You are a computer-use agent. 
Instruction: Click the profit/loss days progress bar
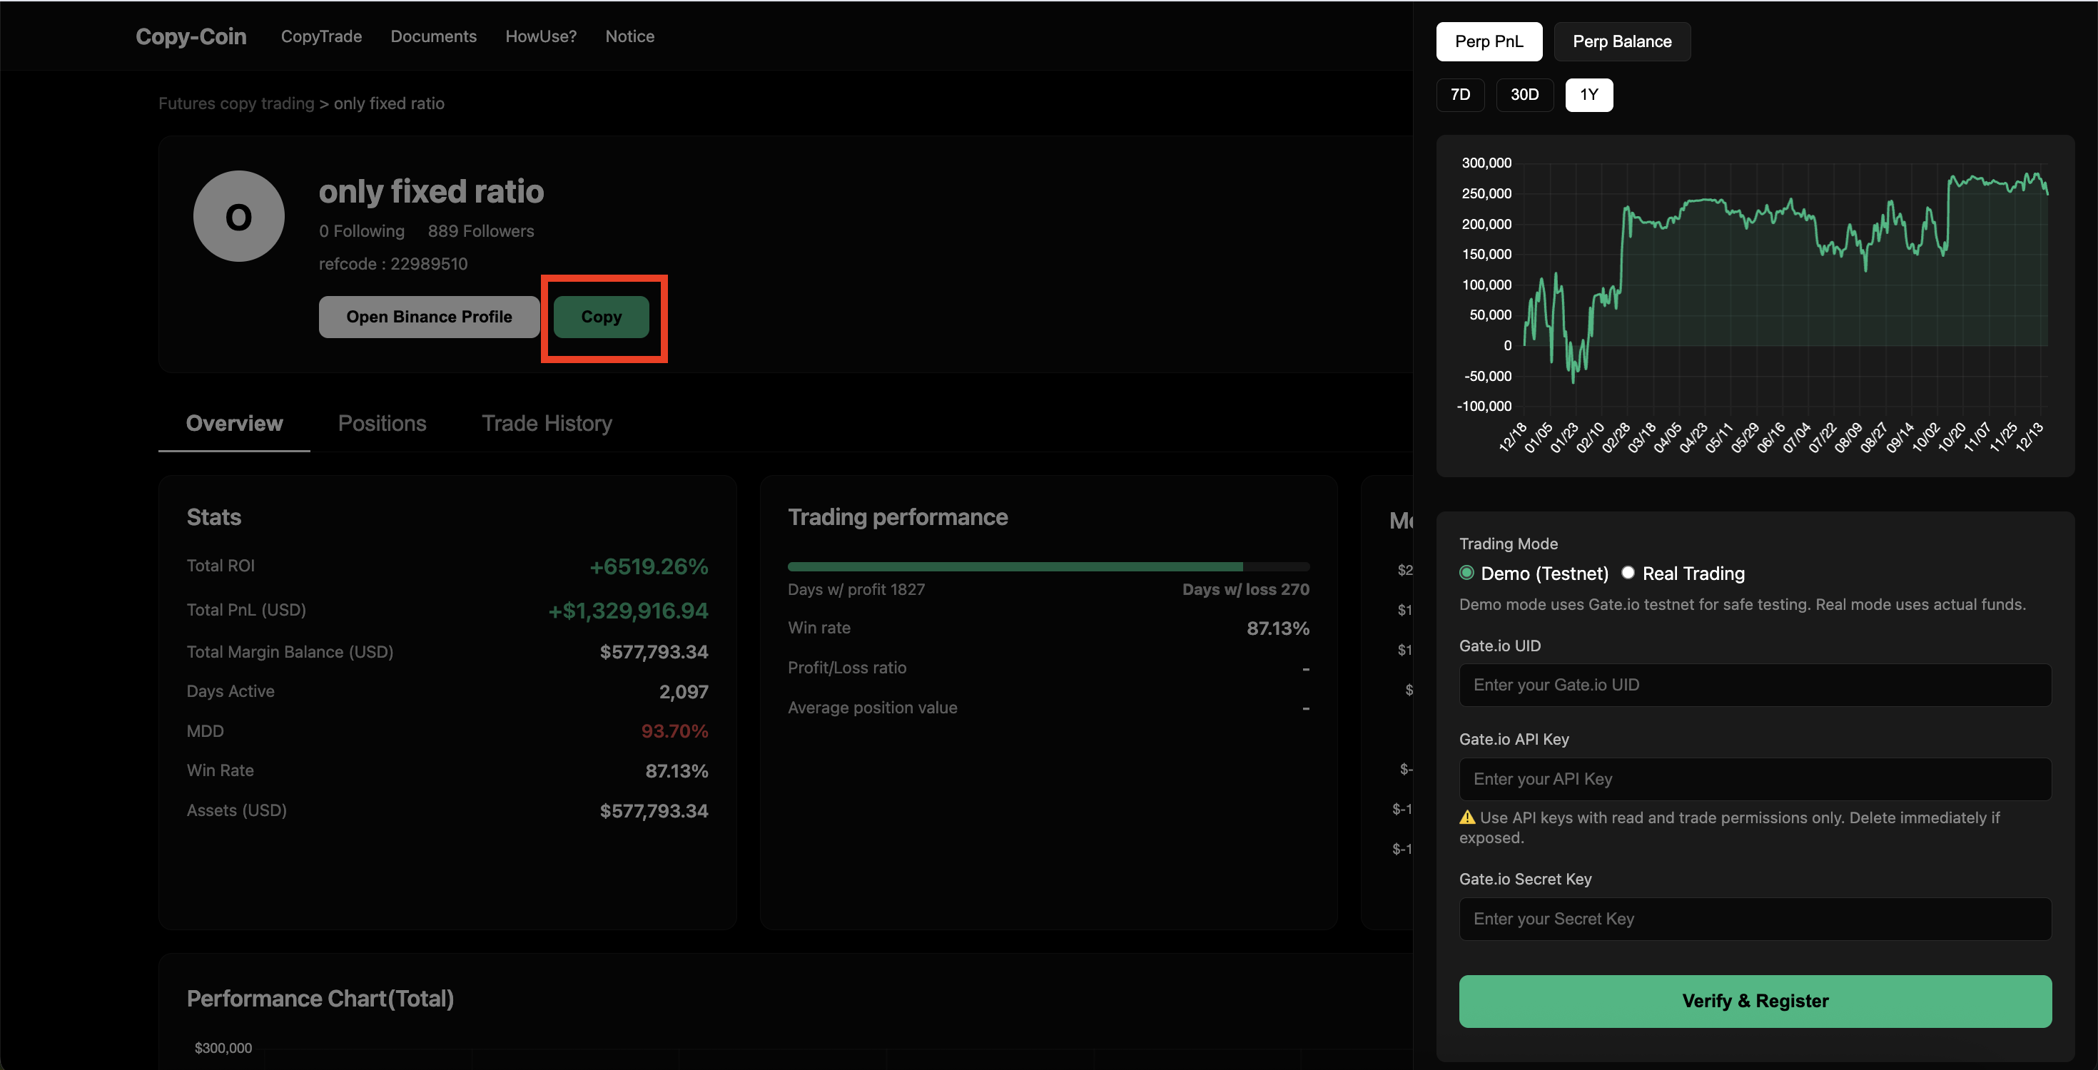pos(1048,566)
